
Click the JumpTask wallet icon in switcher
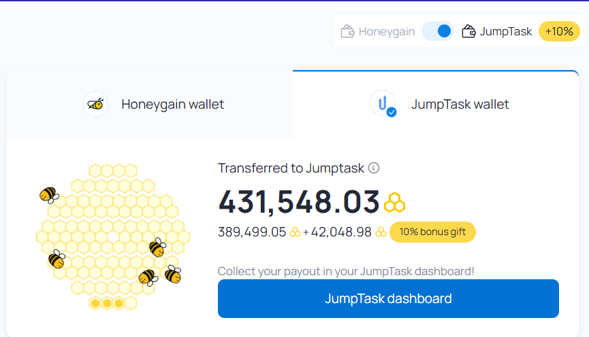coord(468,31)
